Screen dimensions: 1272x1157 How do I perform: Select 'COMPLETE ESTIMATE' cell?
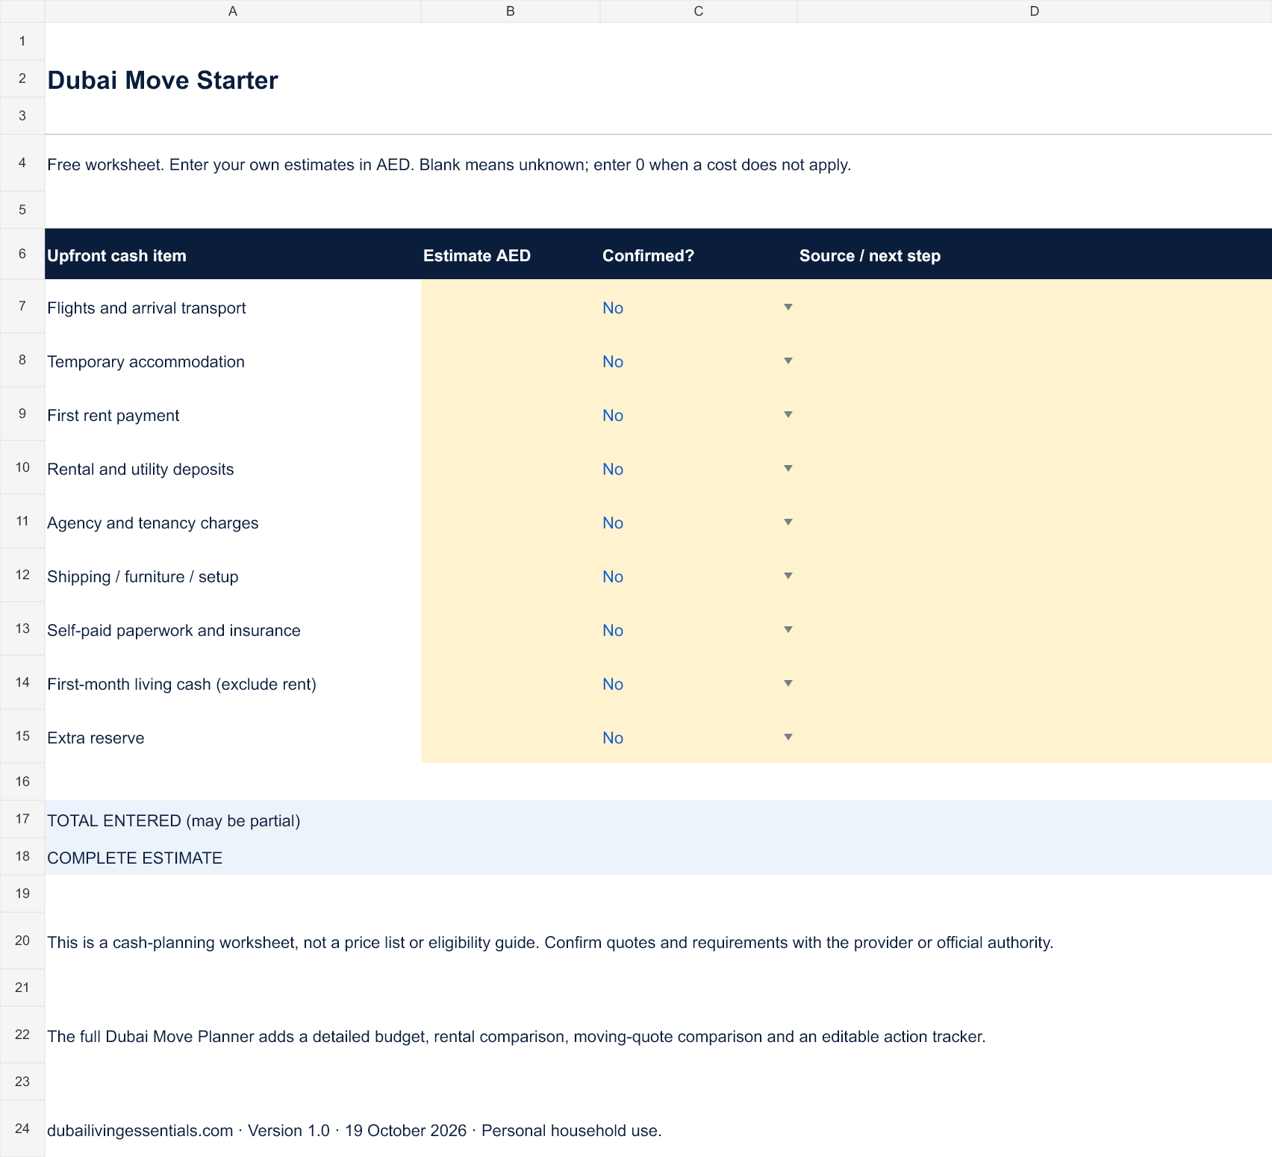click(233, 856)
